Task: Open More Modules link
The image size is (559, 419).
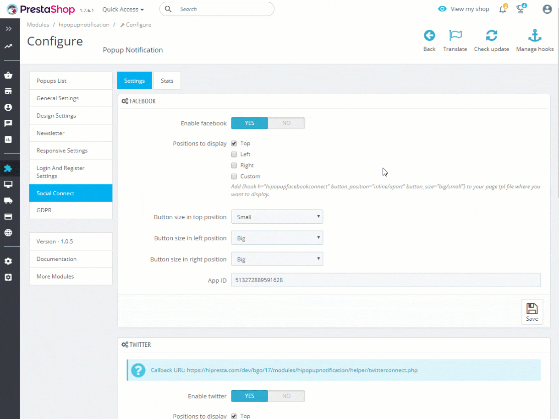Action: tap(71, 276)
